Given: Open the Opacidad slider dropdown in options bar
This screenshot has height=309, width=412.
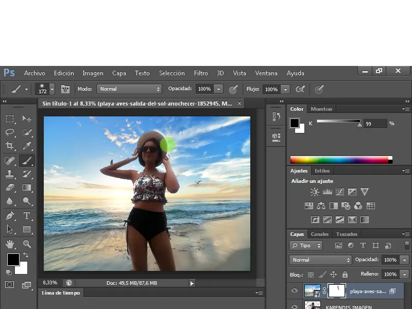Looking at the screenshot, I should click(218, 89).
